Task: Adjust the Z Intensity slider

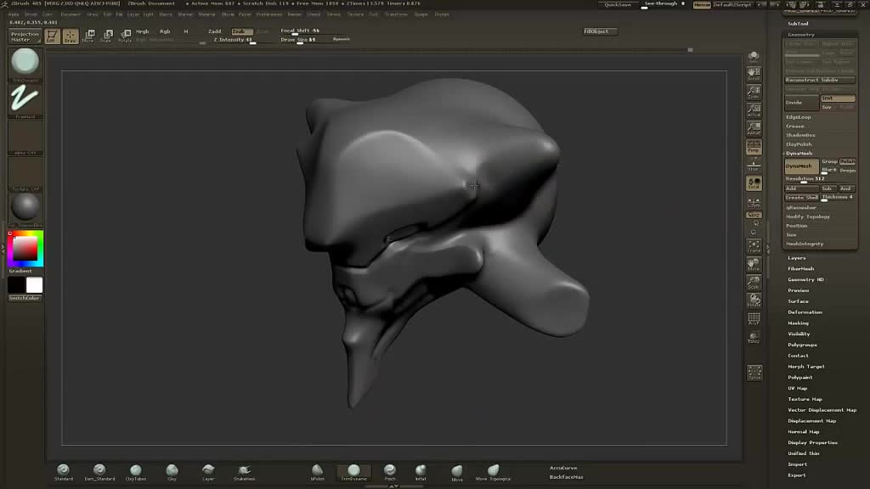Action: (x=234, y=40)
